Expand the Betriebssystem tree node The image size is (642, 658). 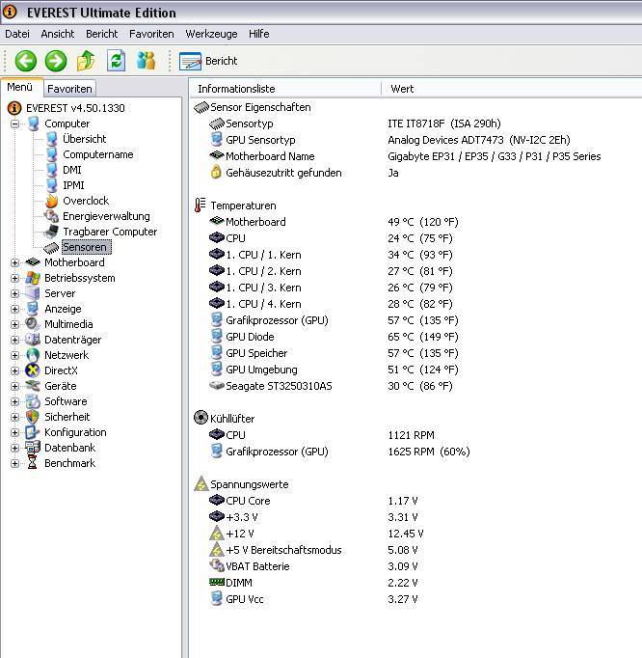coord(14,278)
